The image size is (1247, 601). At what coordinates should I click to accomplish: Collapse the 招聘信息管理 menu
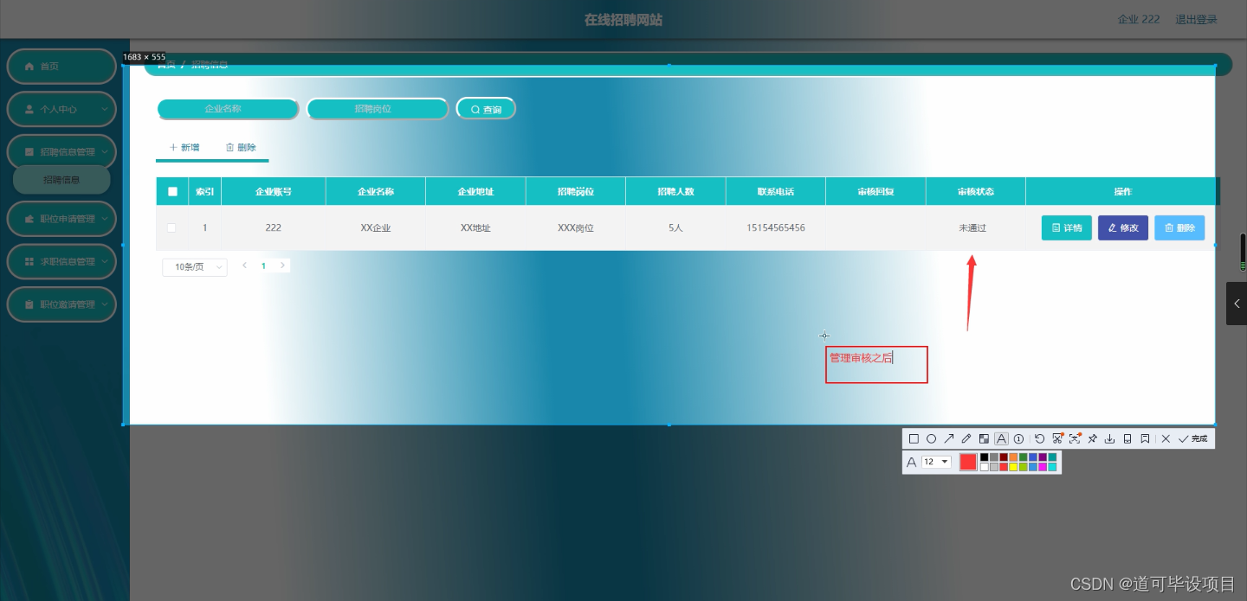point(61,151)
